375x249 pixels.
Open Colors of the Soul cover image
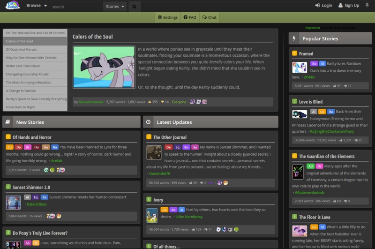tap(104, 67)
